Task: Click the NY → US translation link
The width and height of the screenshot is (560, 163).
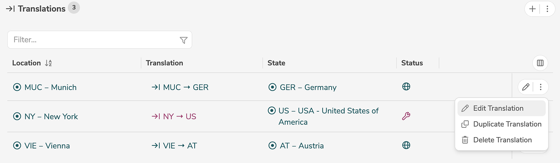Action: 174,116
